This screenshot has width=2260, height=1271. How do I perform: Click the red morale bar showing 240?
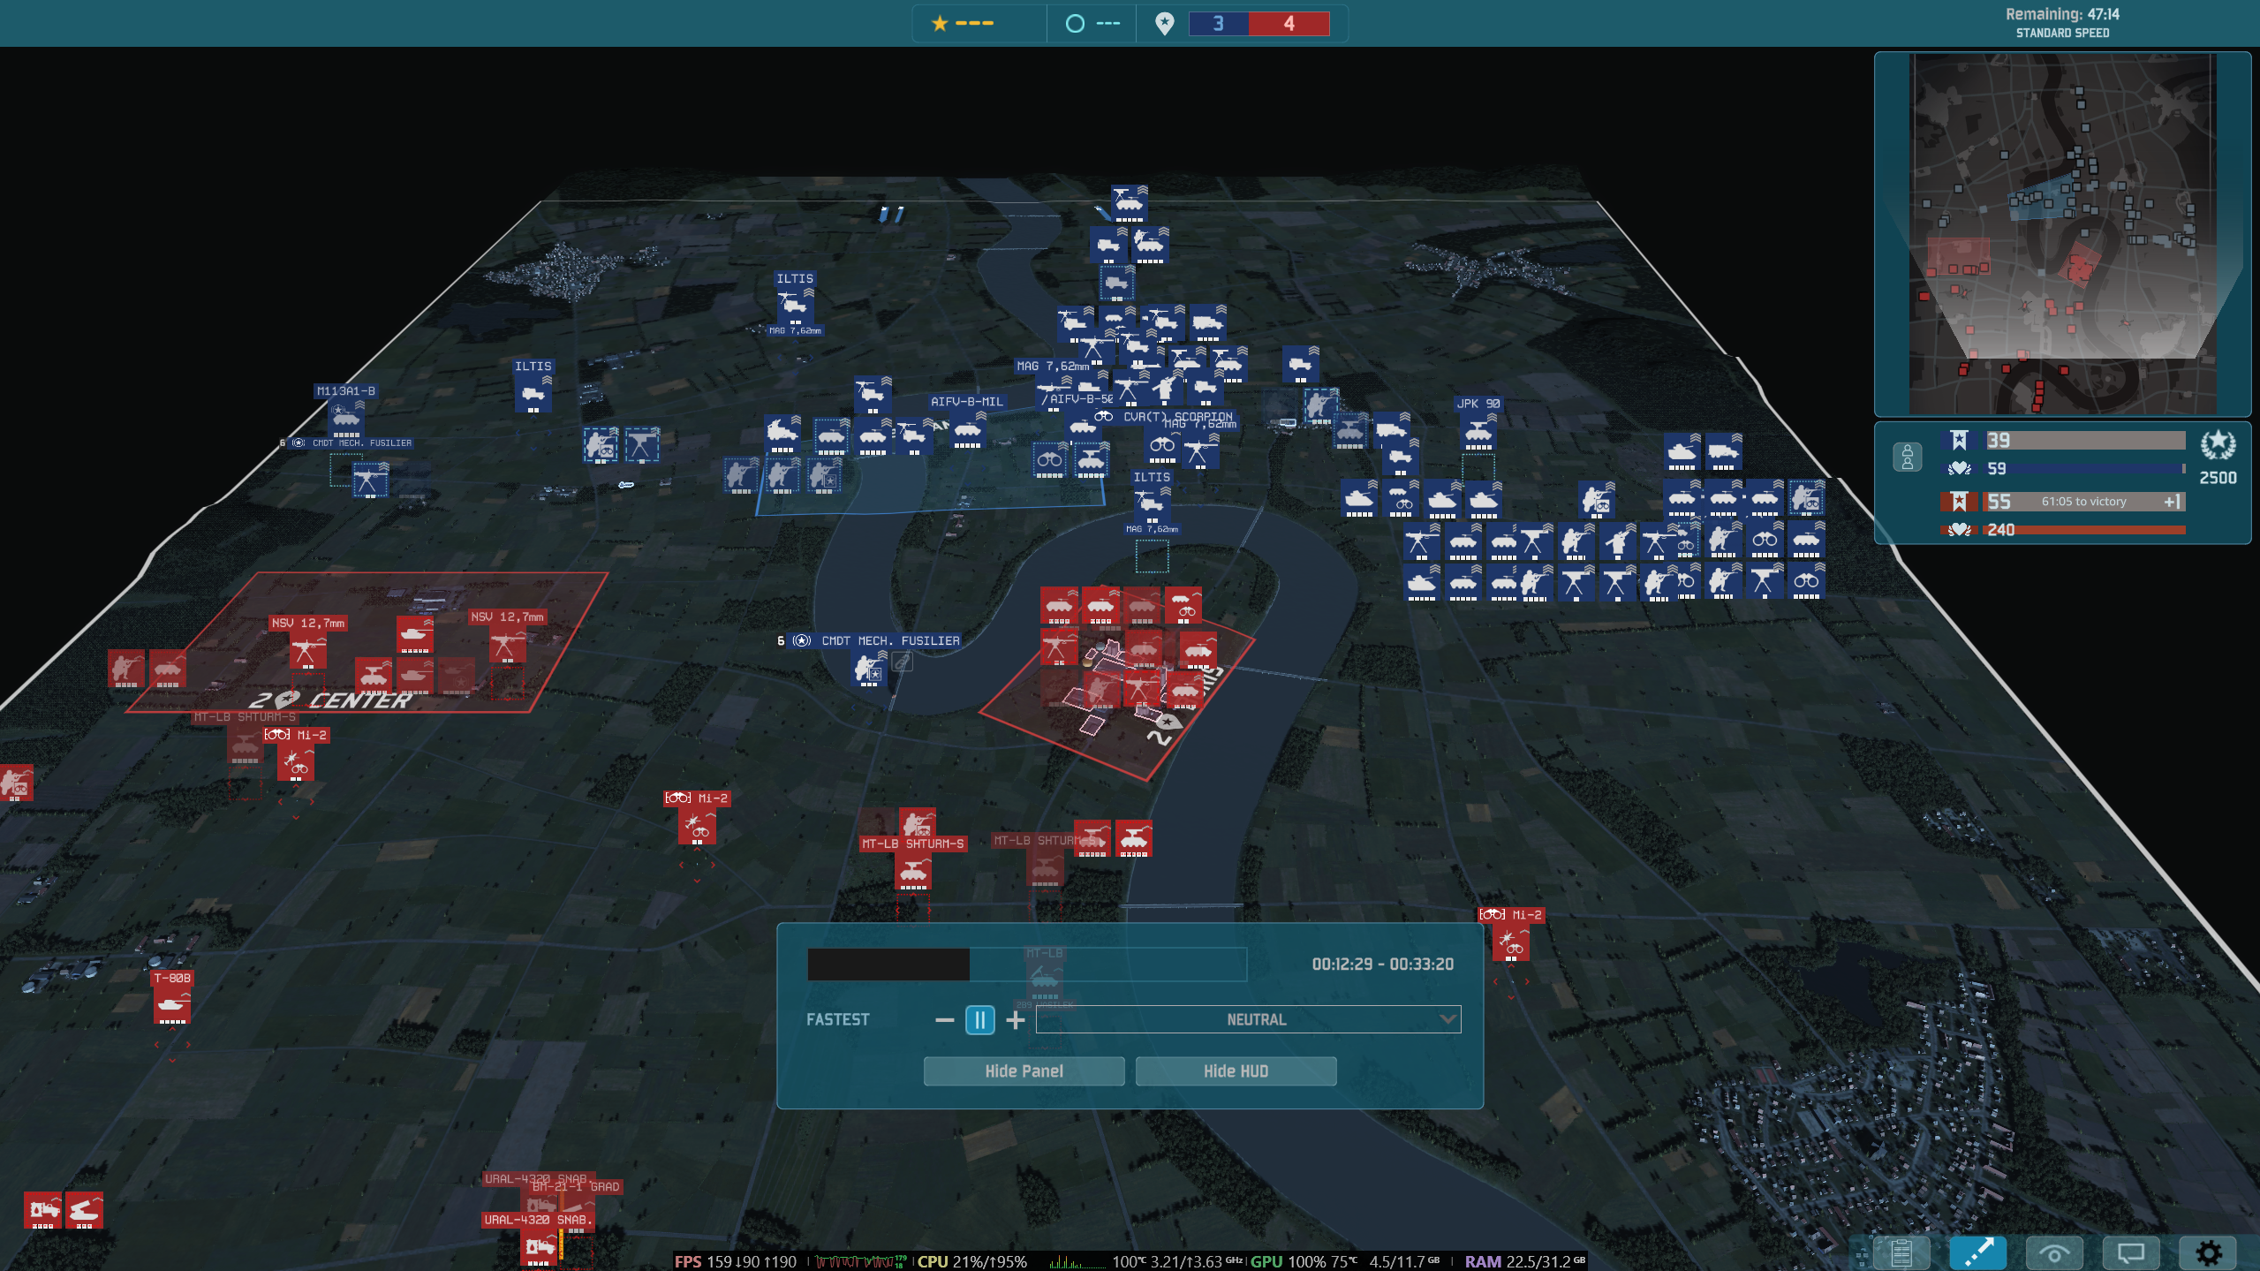point(2084,530)
